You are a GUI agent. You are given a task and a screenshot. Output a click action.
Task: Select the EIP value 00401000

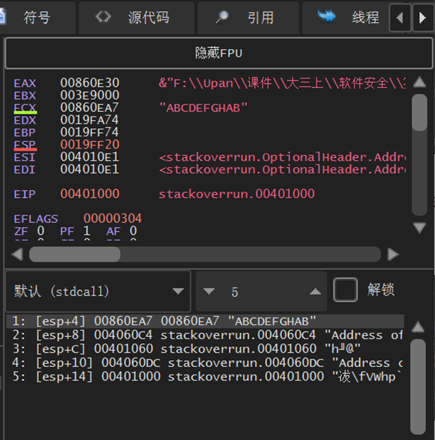pyautogui.click(x=90, y=194)
